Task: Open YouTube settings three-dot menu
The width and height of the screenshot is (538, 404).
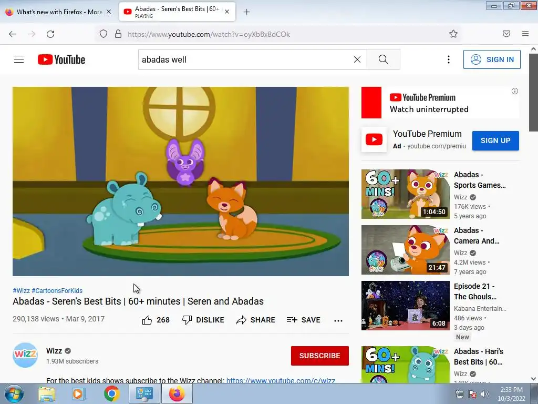Action: click(449, 59)
